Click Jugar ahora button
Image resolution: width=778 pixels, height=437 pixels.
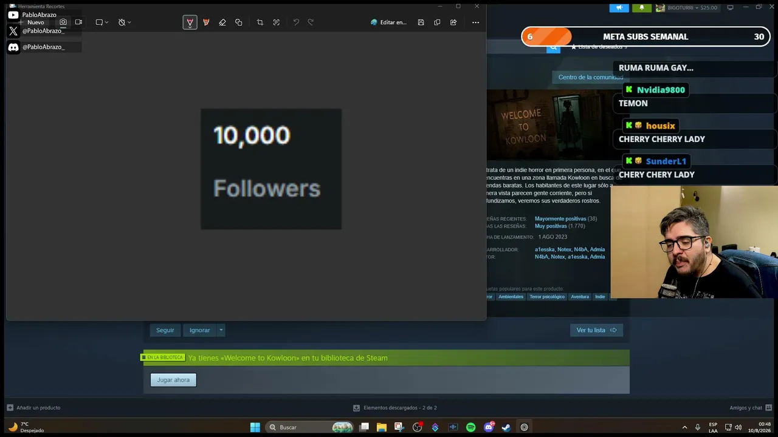click(173, 380)
